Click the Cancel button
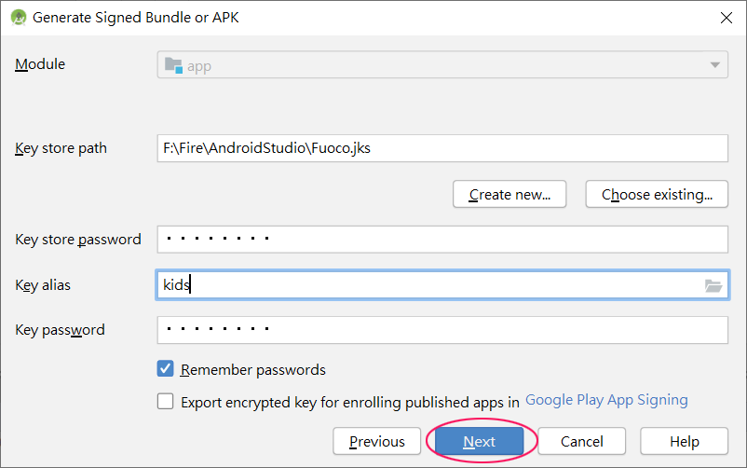 pyautogui.click(x=582, y=441)
